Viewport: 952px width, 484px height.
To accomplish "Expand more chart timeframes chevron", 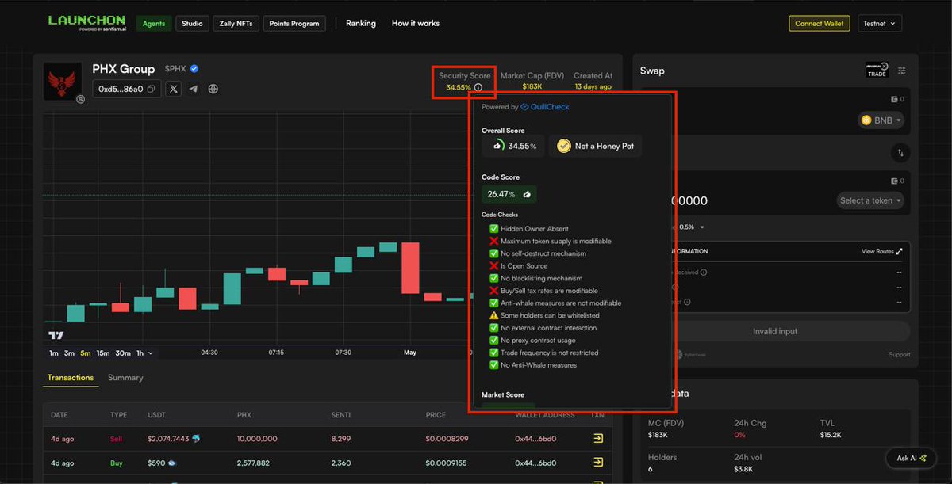I will click(x=151, y=353).
